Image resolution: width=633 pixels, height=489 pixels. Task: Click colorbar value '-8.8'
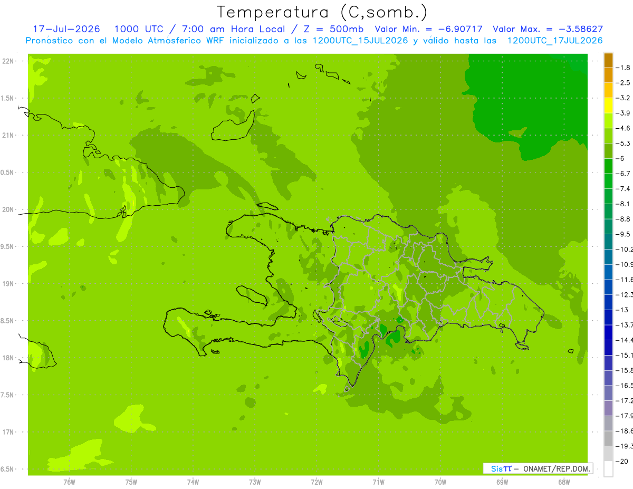(624, 219)
